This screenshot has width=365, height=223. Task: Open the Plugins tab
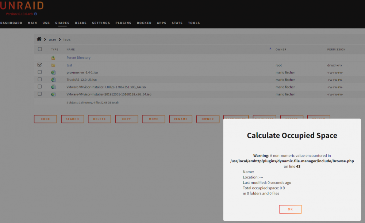[123, 23]
